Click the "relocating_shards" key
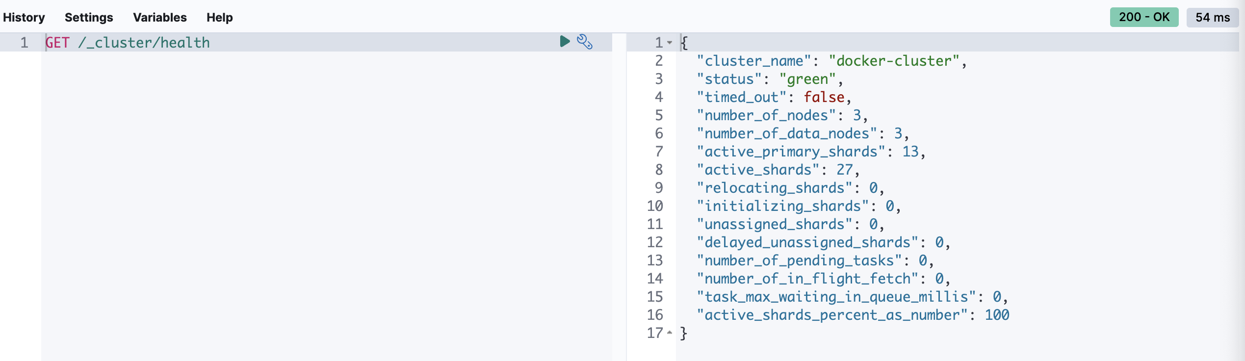The image size is (1245, 361). click(x=775, y=188)
